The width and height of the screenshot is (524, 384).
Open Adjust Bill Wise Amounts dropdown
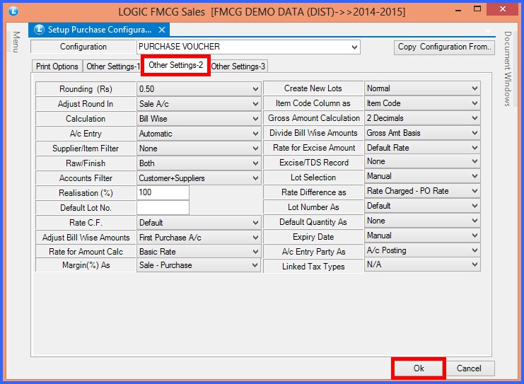click(199, 238)
